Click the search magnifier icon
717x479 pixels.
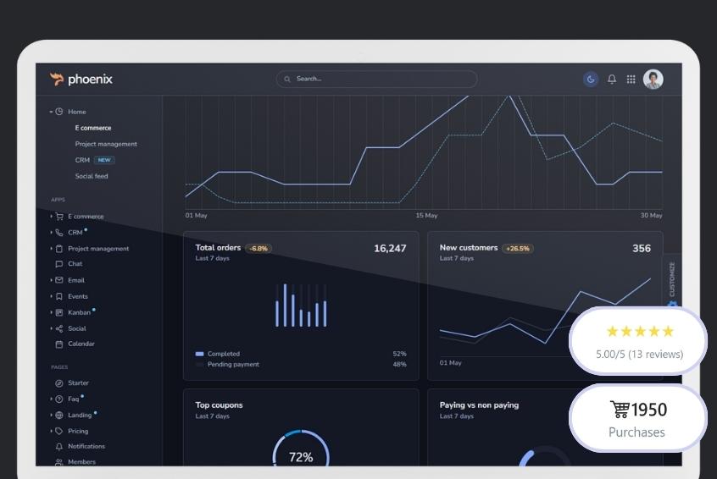[x=287, y=79]
